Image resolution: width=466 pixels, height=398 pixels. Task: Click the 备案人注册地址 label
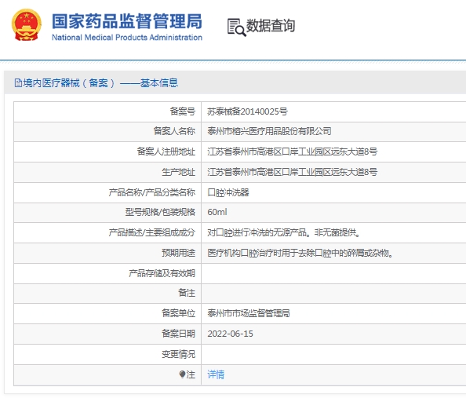[x=166, y=152]
